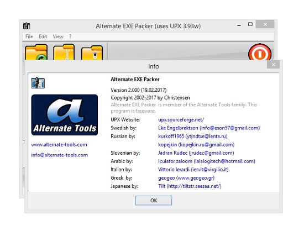The width and height of the screenshot is (304, 236).
Task: Click the 'Info' dialog title
Action: (x=154, y=66)
